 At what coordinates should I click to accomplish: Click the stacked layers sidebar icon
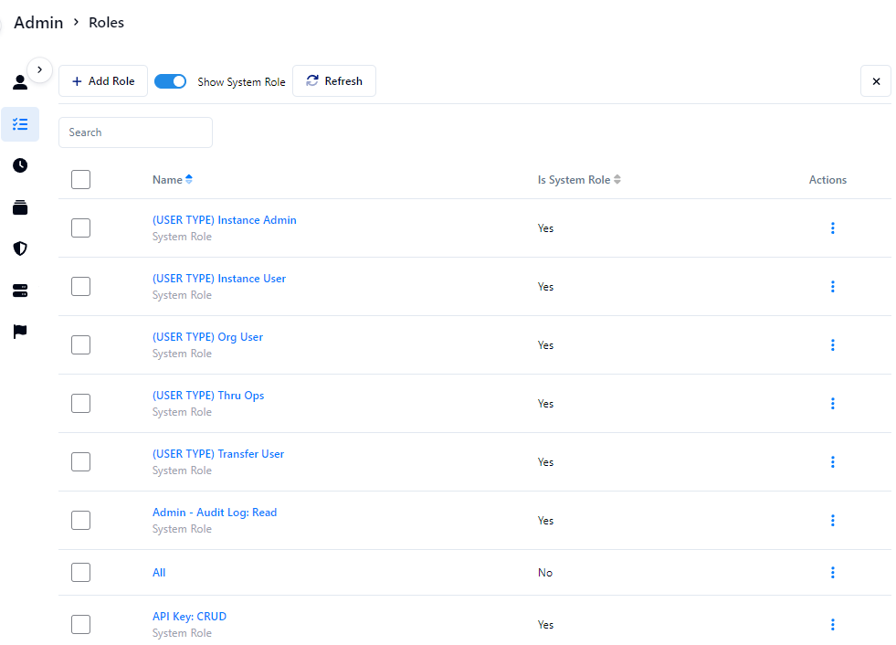[x=20, y=207]
